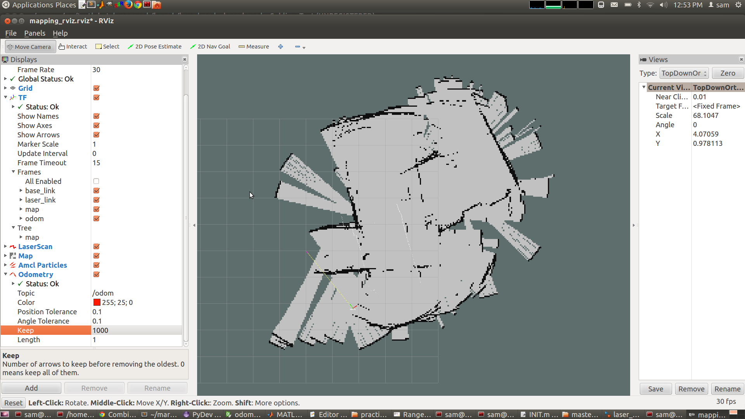Screen dimensions: 745x419
Task: Open the File menu
Action: [x=10, y=33]
